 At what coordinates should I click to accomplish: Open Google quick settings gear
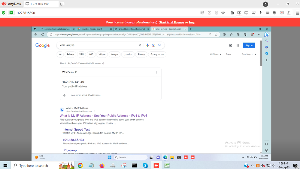tap(231, 46)
